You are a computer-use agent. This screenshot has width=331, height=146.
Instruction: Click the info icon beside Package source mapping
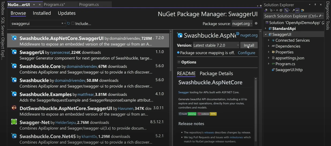(x=178, y=53)
